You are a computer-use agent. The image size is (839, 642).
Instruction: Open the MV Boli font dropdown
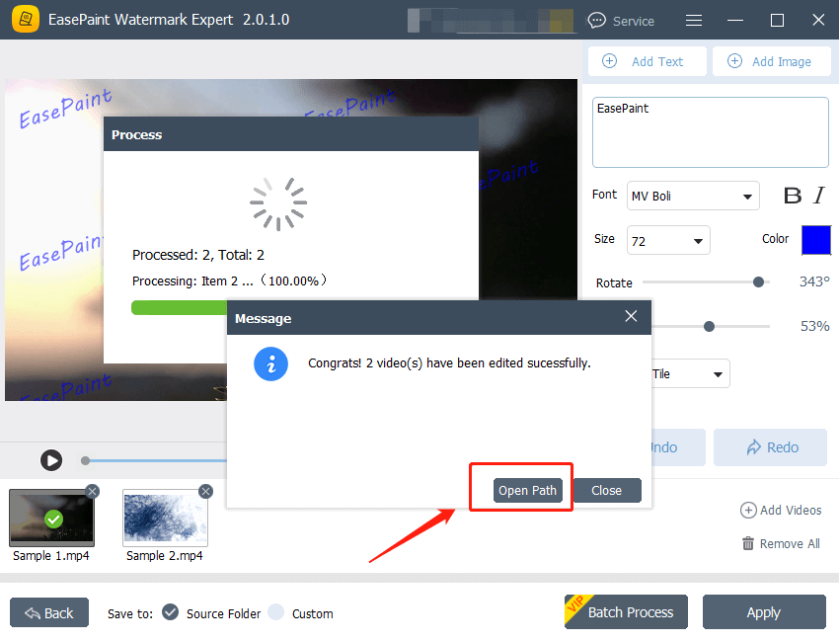click(693, 196)
